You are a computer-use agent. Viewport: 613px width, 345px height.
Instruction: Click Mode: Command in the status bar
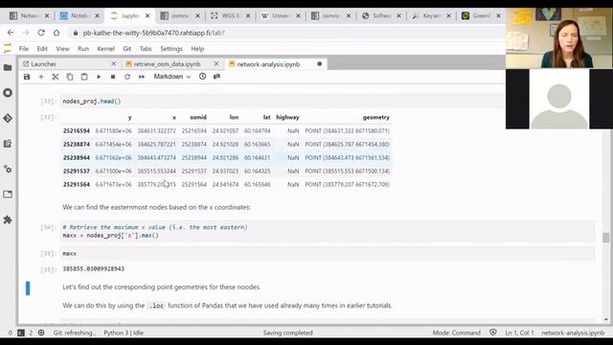[x=456, y=333]
